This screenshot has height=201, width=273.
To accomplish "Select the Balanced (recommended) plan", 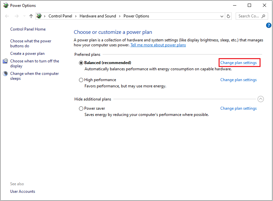I will pos(81,63).
